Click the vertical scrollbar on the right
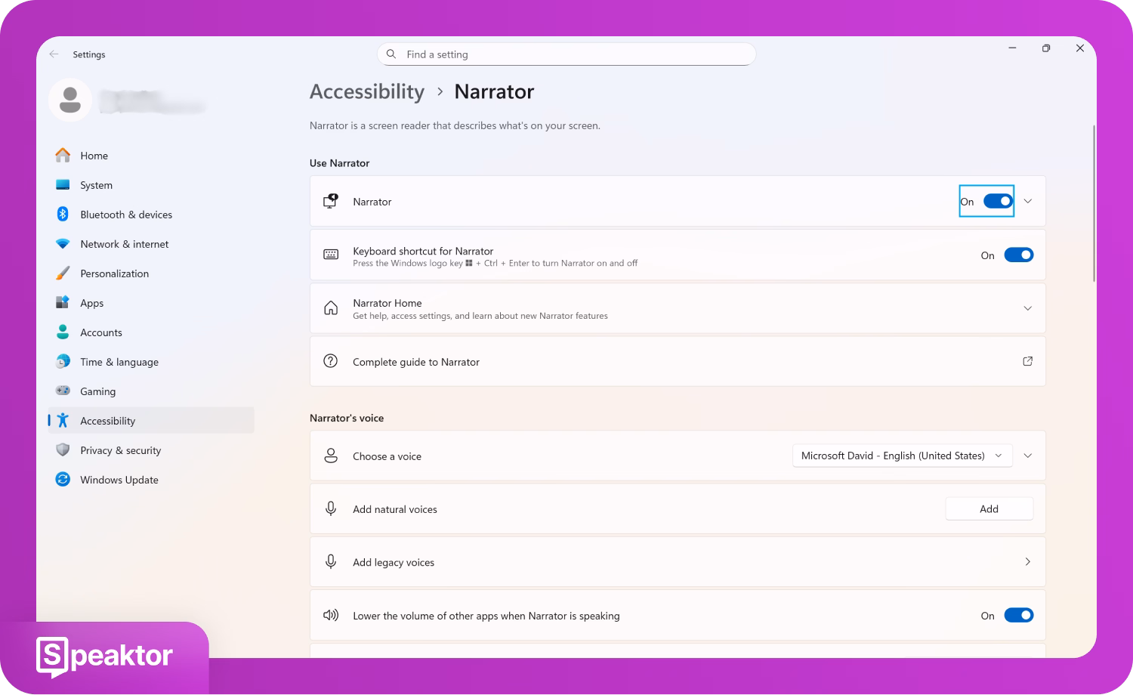The width and height of the screenshot is (1133, 695). (x=1093, y=204)
